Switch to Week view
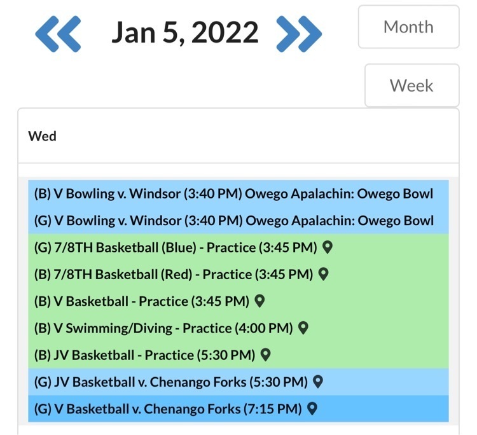Viewport: 477px width, 435px height. pos(411,86)
